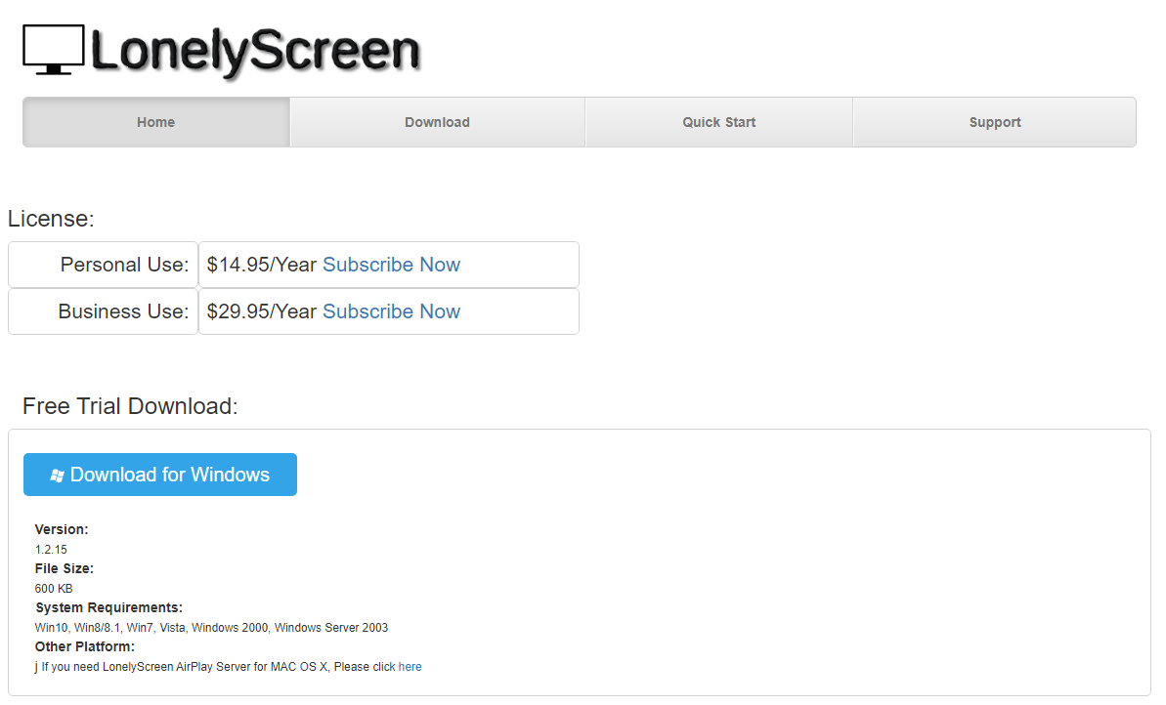Open the Home tab
The height and width of the screenshot is (705, 1166).
[x=156, y=122]
